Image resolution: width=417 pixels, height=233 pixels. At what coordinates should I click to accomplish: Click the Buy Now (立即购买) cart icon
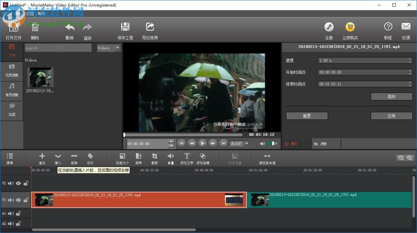click(350, 27)
